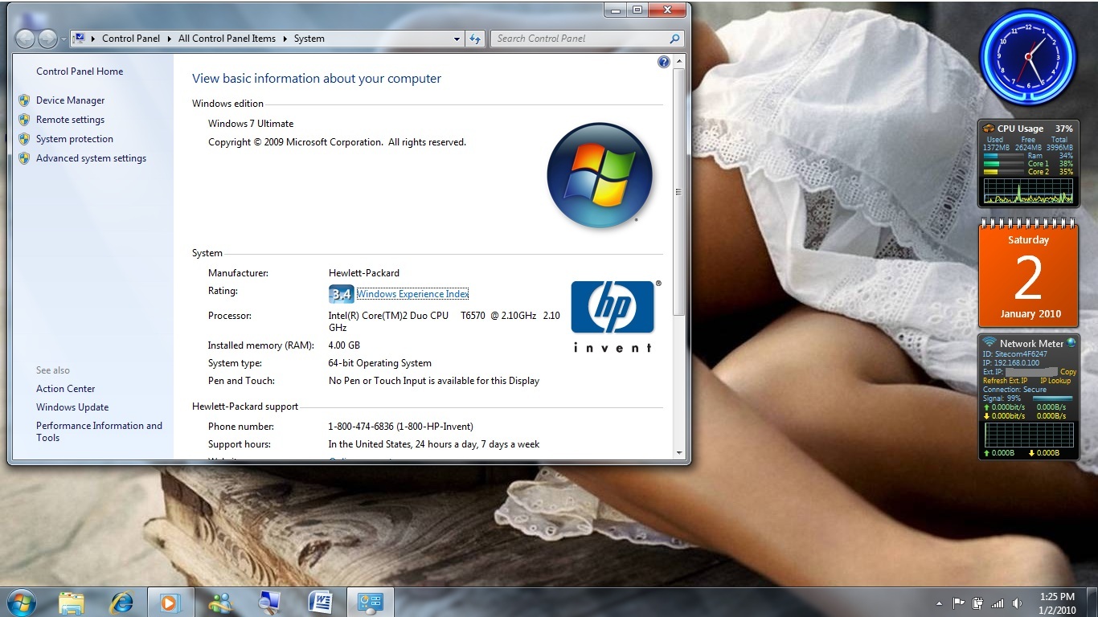
Task: Click the vertical scrollbar down arrow
Action: tap(679, 453)
